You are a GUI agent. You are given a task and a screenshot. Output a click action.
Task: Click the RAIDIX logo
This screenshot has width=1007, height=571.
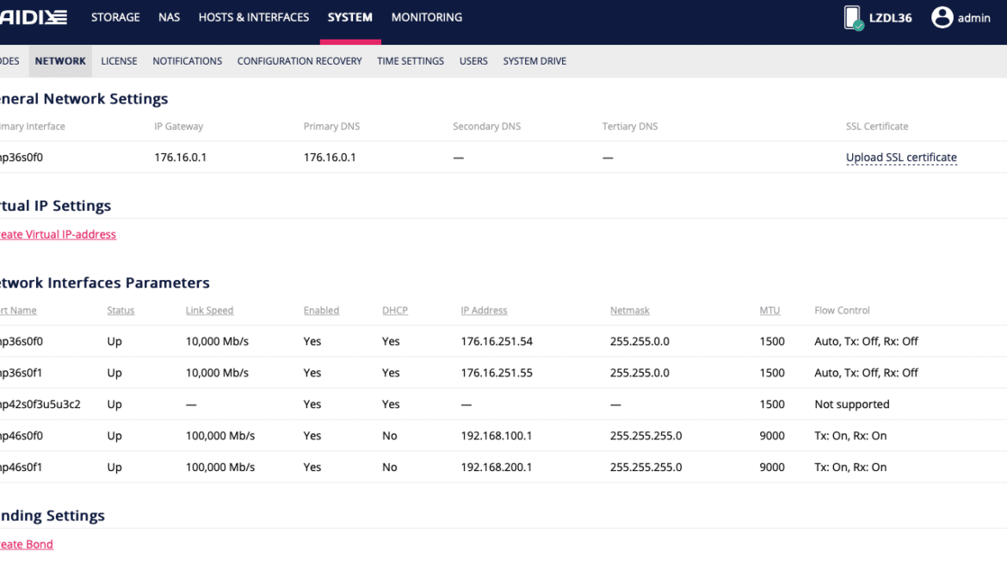coord(34,17)
